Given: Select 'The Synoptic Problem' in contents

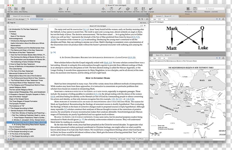Looking at the screenshot, I should (x=17, y=104).
